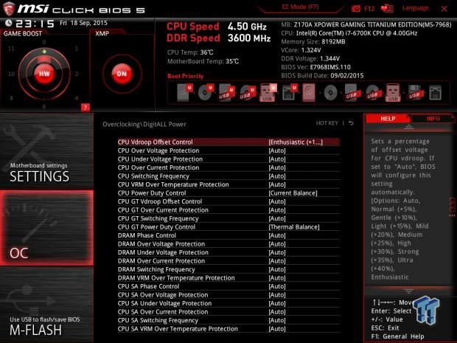Screen dimensions: 457x343
Task: Open CPU SA Phase Control Auto dropdown
Action: 277,286
